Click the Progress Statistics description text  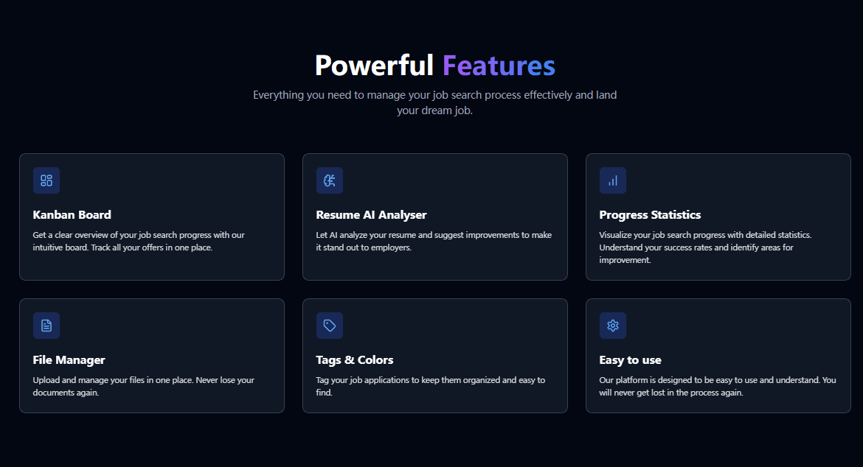[705, 247]
